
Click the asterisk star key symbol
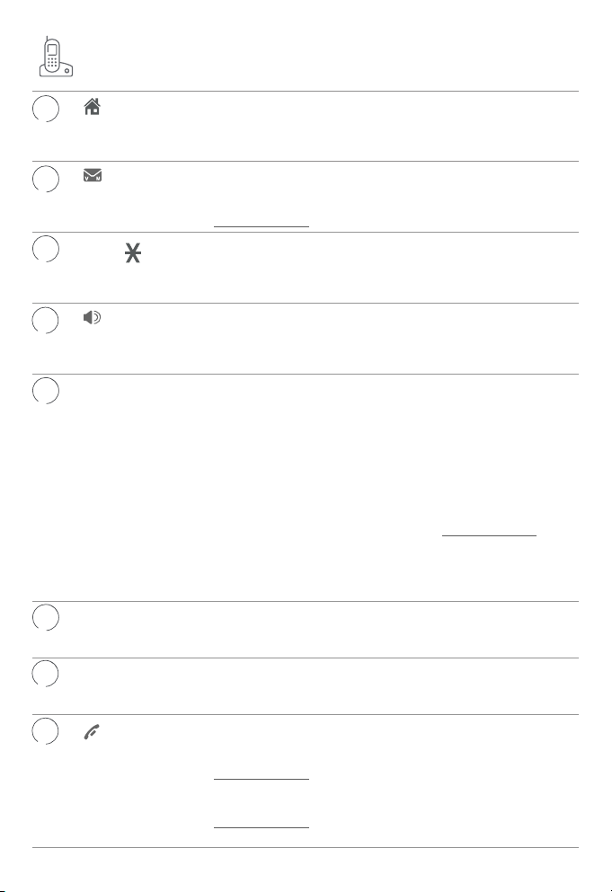133,252
